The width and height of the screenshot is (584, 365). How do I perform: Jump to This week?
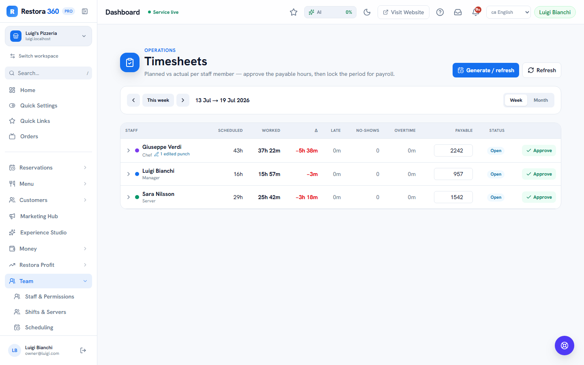click(x=158, y=100)
